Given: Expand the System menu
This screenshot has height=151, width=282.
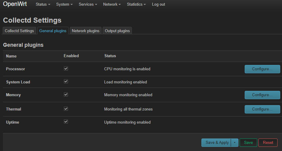Looking at the screenshot, I should (64, 4).
